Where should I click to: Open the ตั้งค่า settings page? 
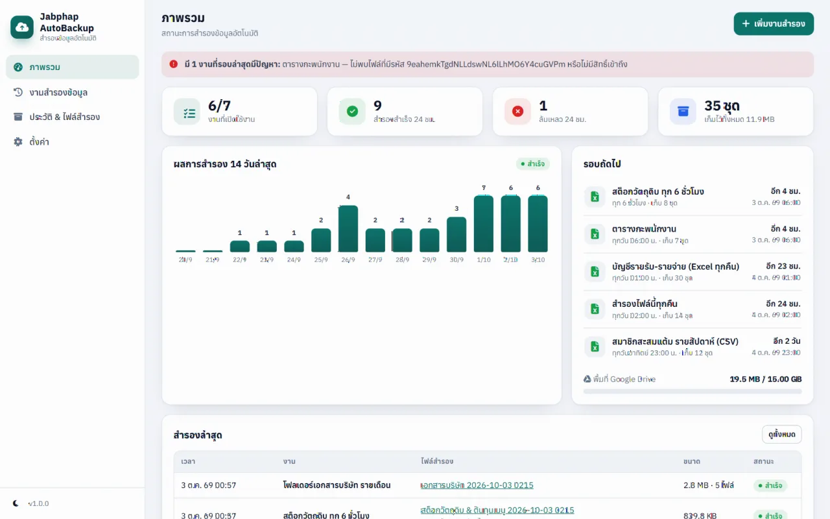click(x=73, y=141)
